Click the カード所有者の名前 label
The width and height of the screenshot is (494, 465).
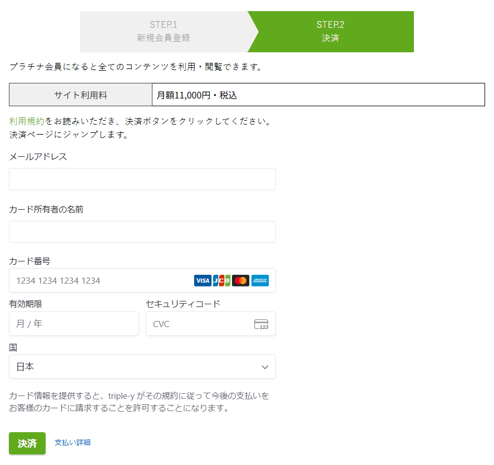pyautogui.click(x=46, y=209)
